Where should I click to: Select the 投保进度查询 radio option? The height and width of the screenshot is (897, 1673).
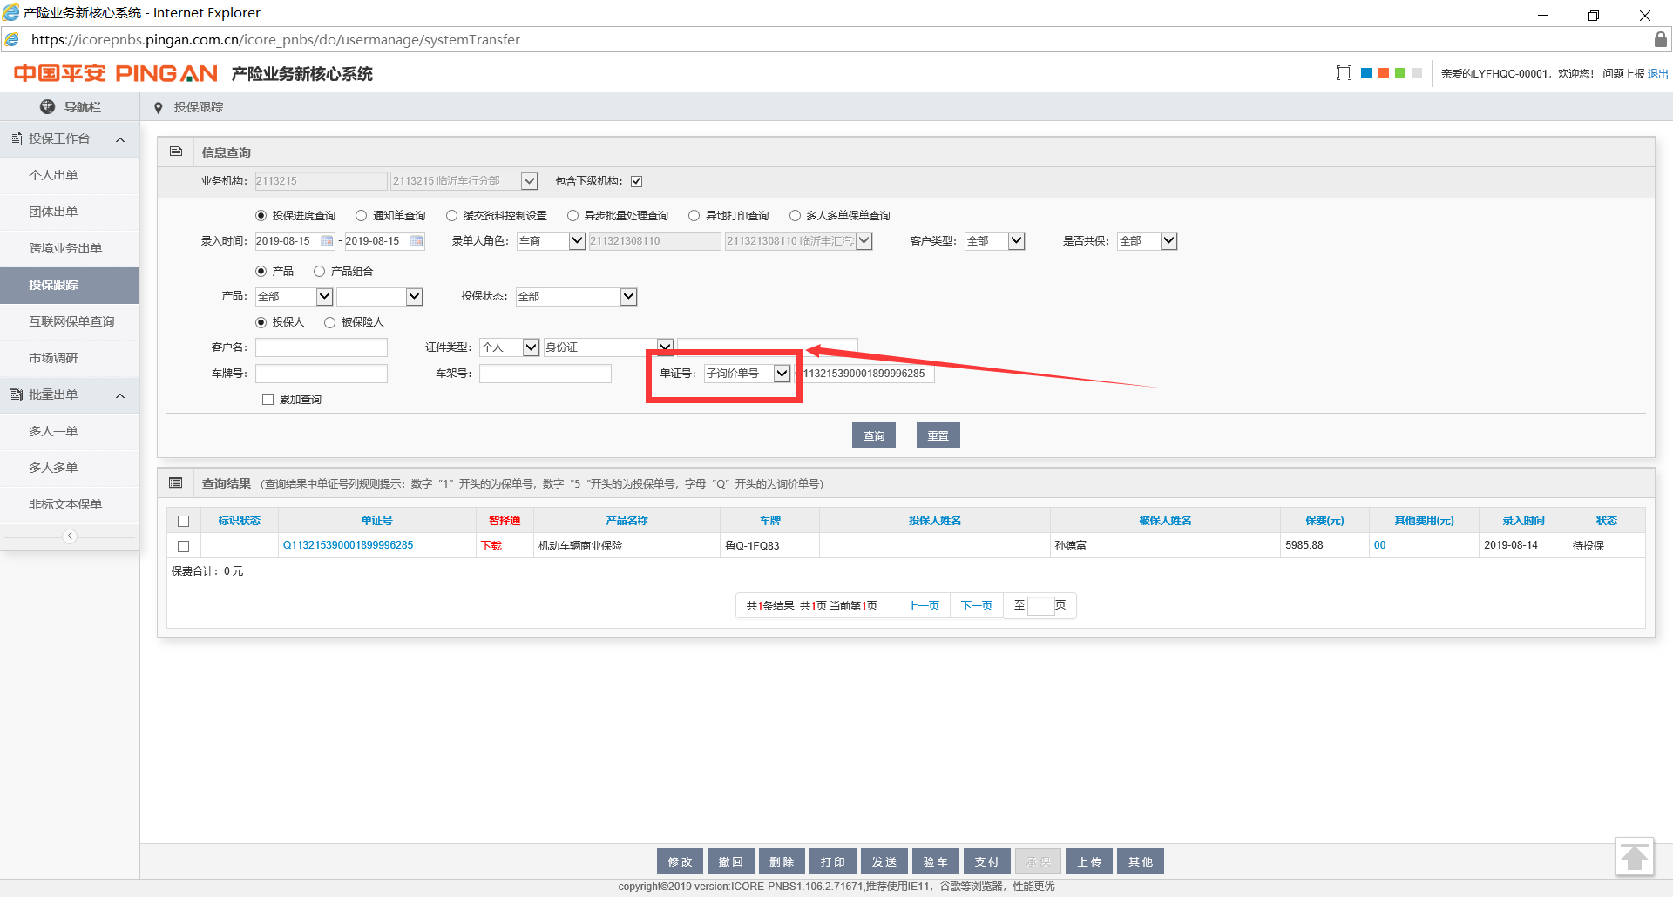click(261, 215)
